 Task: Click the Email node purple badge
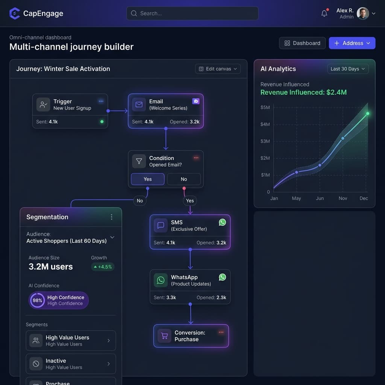coord(196,101)
